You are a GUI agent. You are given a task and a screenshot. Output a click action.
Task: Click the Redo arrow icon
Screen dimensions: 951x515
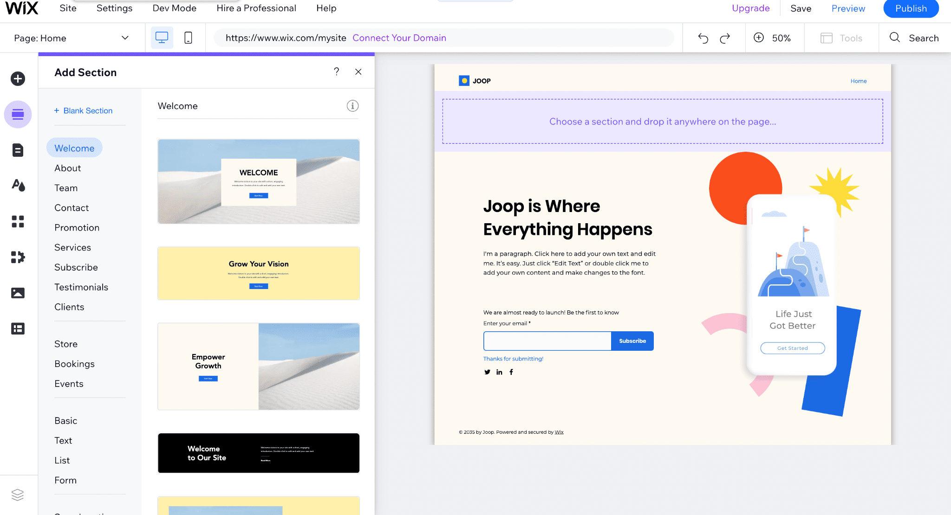(x=724, y=38)
